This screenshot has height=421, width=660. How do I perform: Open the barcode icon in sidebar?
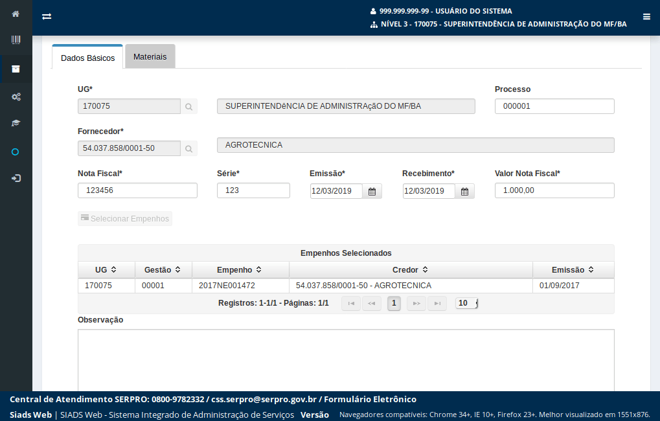click(x=16, y=40)
